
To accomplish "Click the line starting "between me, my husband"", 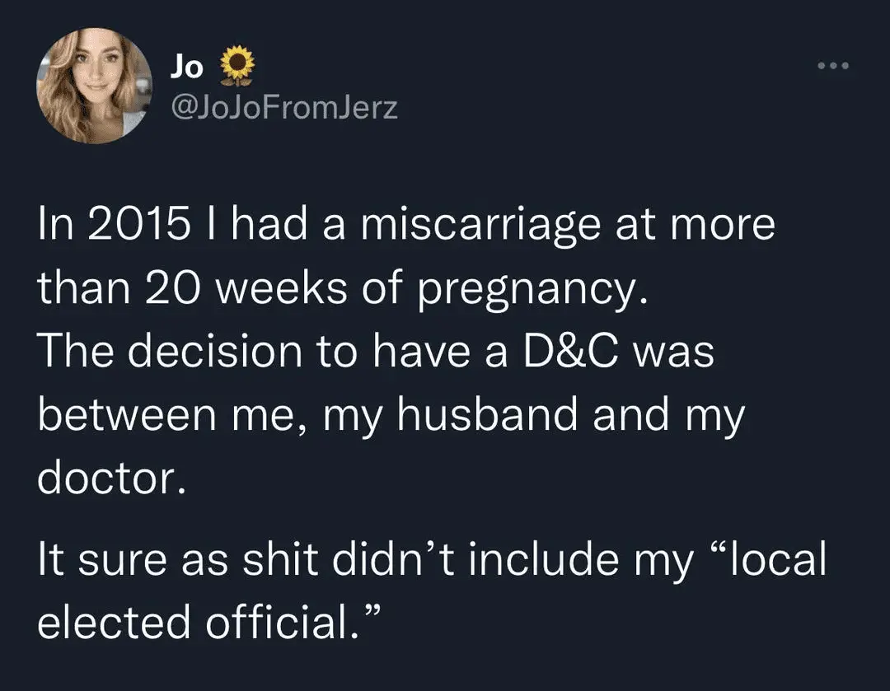I will point(391,417).
